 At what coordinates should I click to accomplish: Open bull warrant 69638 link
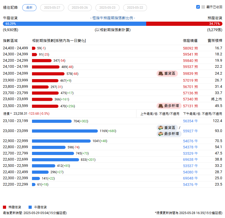pos(188,160)
